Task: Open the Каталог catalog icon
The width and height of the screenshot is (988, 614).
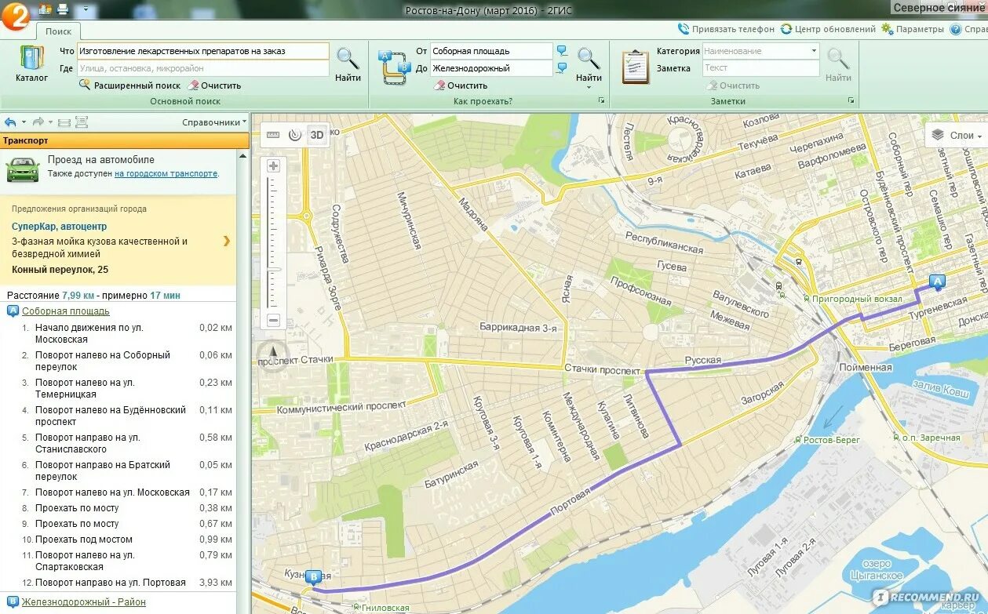Action: pos(31,64)
